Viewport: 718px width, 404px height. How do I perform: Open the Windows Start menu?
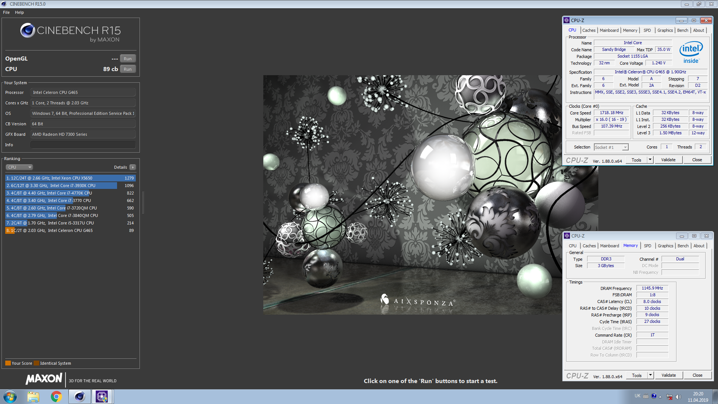coord(10,397)
